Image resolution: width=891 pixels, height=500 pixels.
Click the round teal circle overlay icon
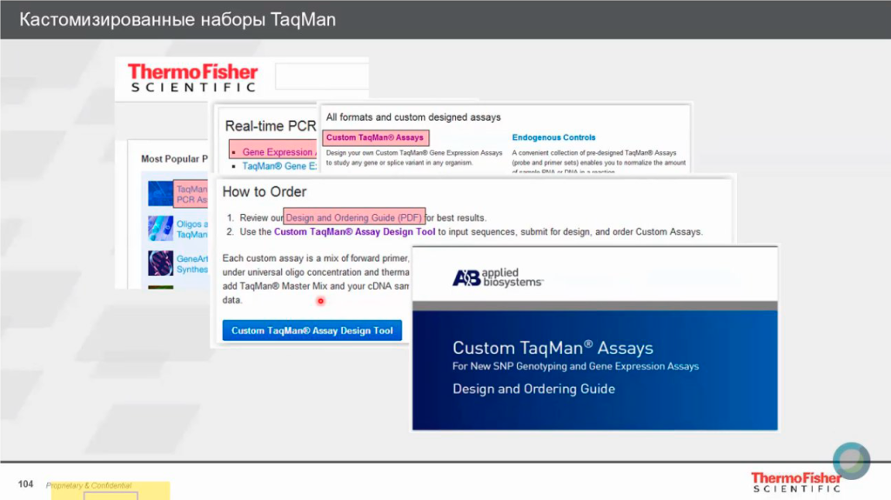[851, 461]
